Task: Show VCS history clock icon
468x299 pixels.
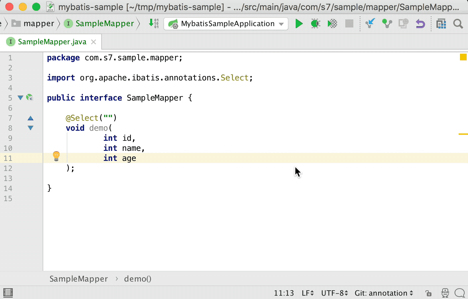Action: pyautogui.click(x=404, y=23)
